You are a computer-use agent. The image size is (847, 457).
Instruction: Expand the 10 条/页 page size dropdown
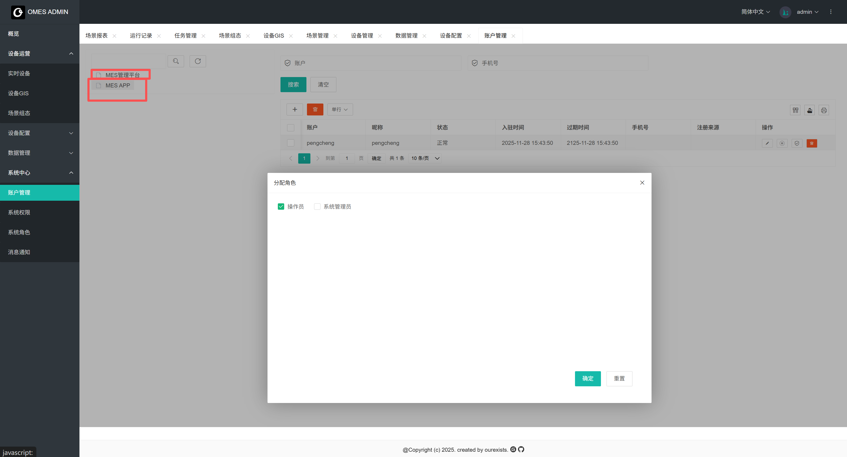click(425, 158)
